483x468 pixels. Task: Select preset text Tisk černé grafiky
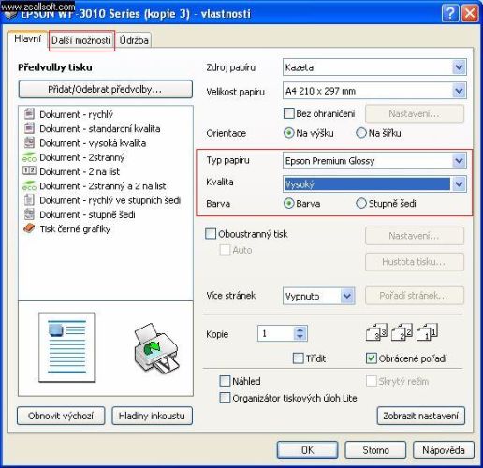click(x=75, y=229)
